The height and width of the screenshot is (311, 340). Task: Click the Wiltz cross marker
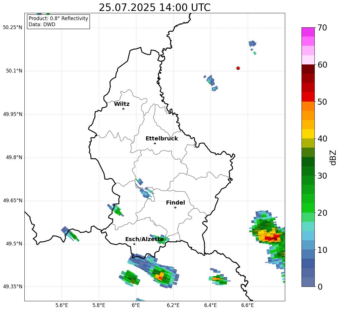[x=123, y=109]
